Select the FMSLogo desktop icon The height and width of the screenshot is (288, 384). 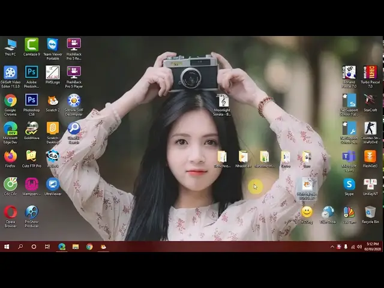point(53,75)
